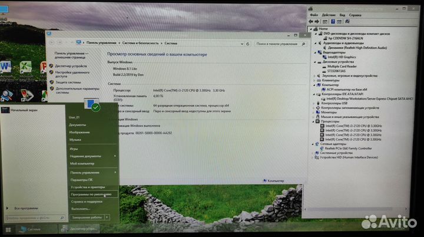
Task: Click the Microsoft Word 2010 desktop icon
Action: click(x=6, y=67)
